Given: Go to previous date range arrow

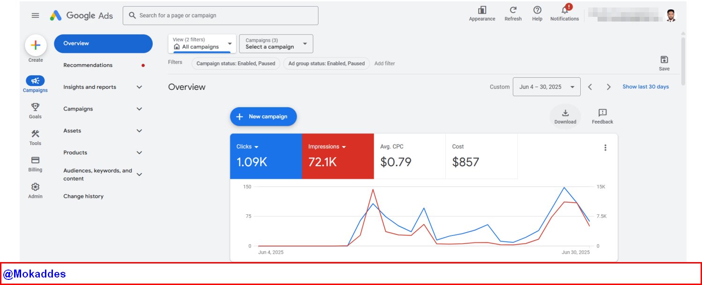Looking at the screenshot, I should pyautogui.click(x=590, y=87).
